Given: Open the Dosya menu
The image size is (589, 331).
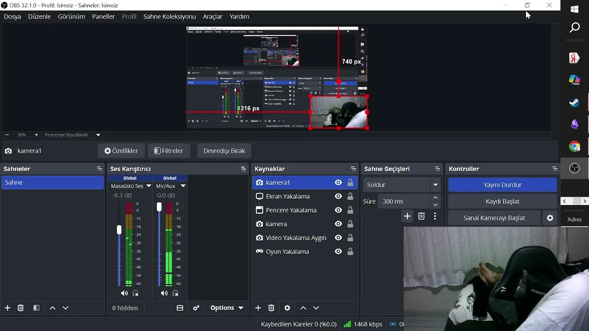Looking at the screenshot, I should pyautogui.click(x=12, y=17).
